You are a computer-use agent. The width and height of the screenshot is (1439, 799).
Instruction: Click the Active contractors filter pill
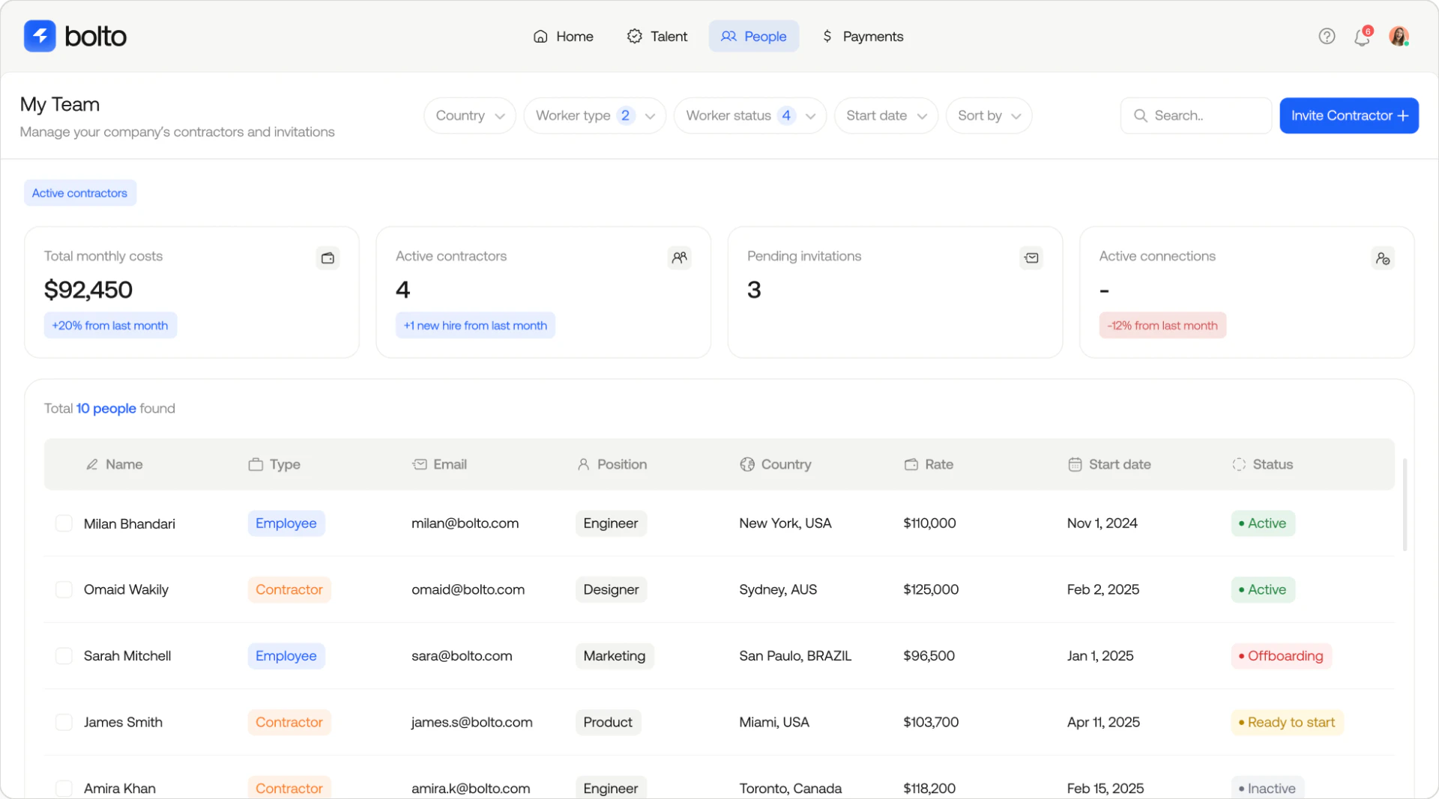79,192
